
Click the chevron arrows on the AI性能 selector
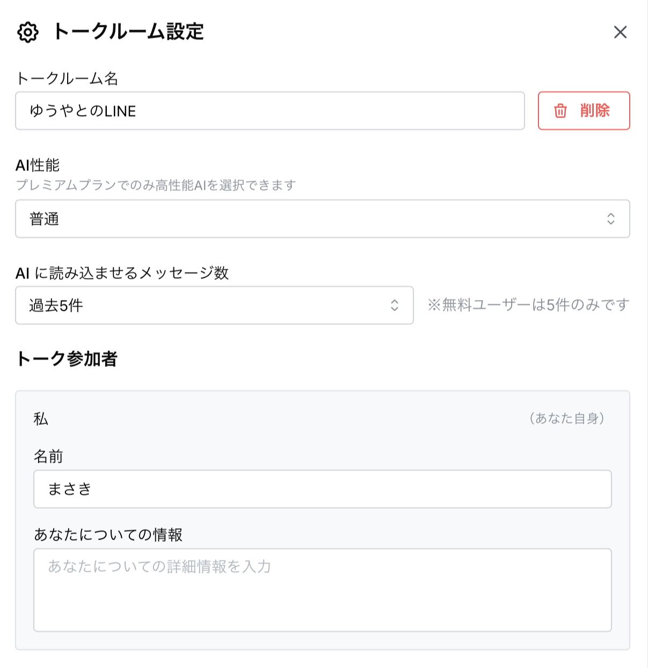pyautogui.click(x=611, y=219)
